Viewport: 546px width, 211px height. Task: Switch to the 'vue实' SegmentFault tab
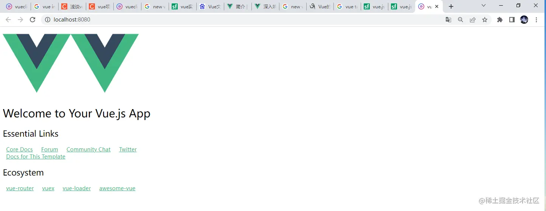click(x=183, y=6)
